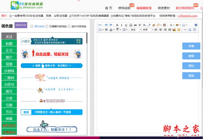Switch to the 分割线 template category
The image size is (203, 139).
pos(9,71)
